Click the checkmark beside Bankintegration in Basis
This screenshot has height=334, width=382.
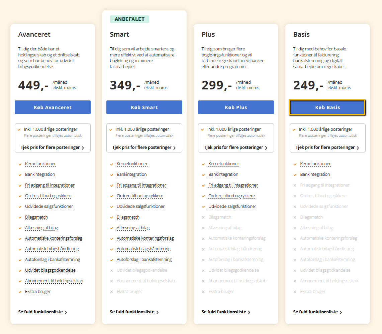click(295, 175)
